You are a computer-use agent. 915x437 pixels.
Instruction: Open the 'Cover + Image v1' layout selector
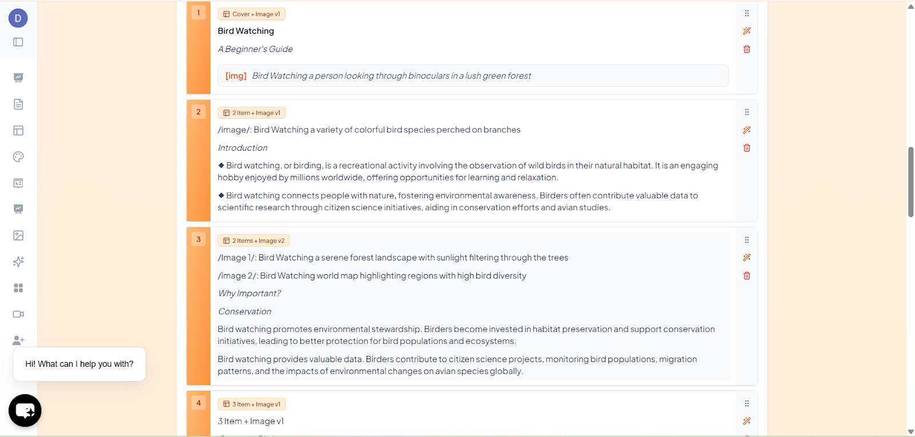[x=252, y=14]
